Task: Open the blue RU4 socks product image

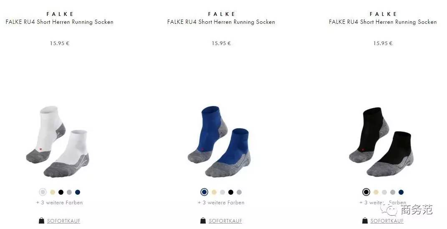Action: (220, 142)
